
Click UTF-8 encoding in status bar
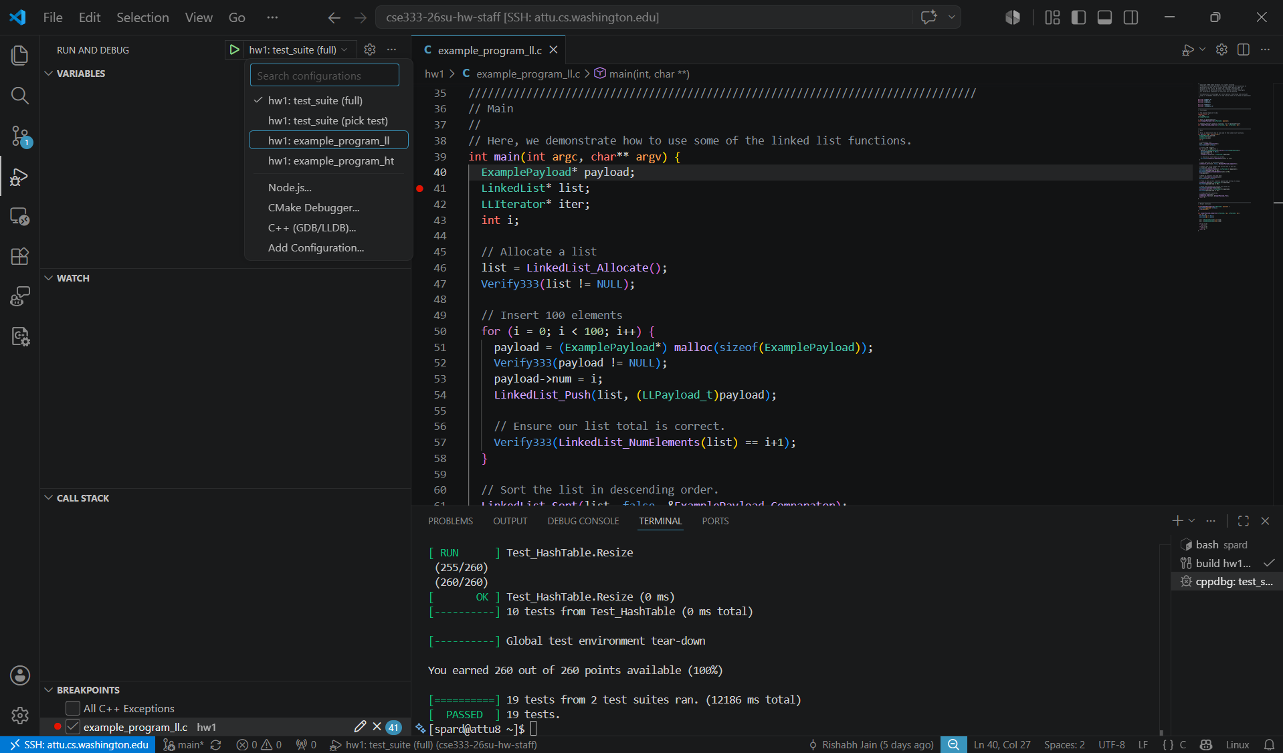(1111, 745)
